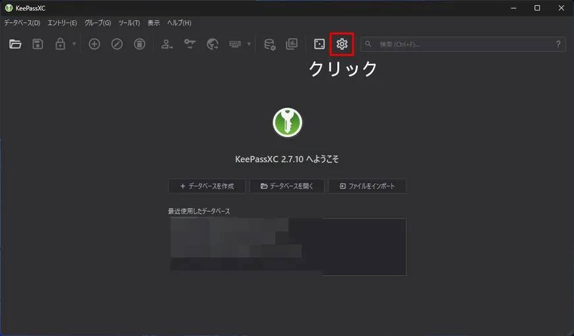Screen dimensions: 574x336
Task: Expand the Auto-Type dropdown arrow
Action: pos(249,44)
